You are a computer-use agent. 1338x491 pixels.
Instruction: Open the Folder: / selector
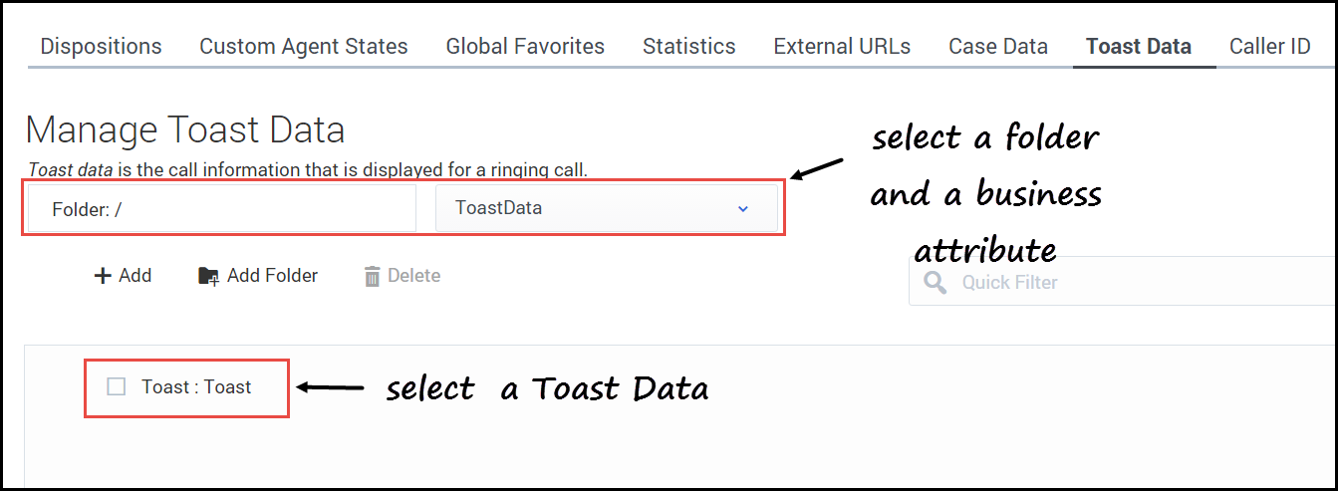point(221,208)
